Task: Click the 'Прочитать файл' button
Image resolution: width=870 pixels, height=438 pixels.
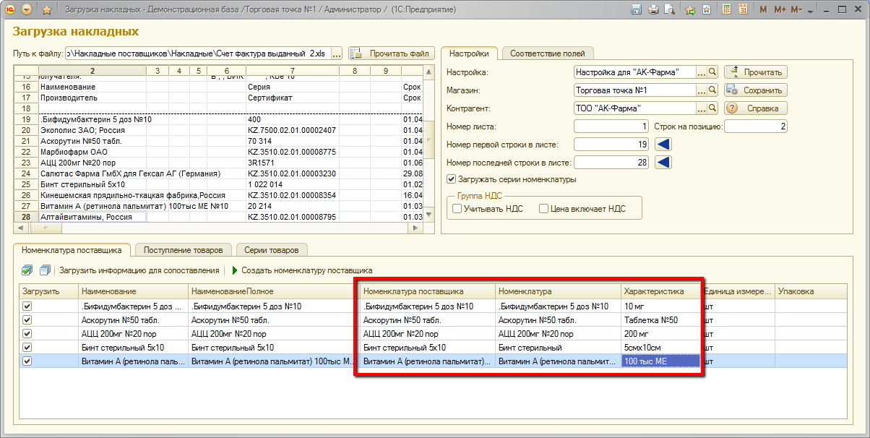Action: tap(391, 53)
